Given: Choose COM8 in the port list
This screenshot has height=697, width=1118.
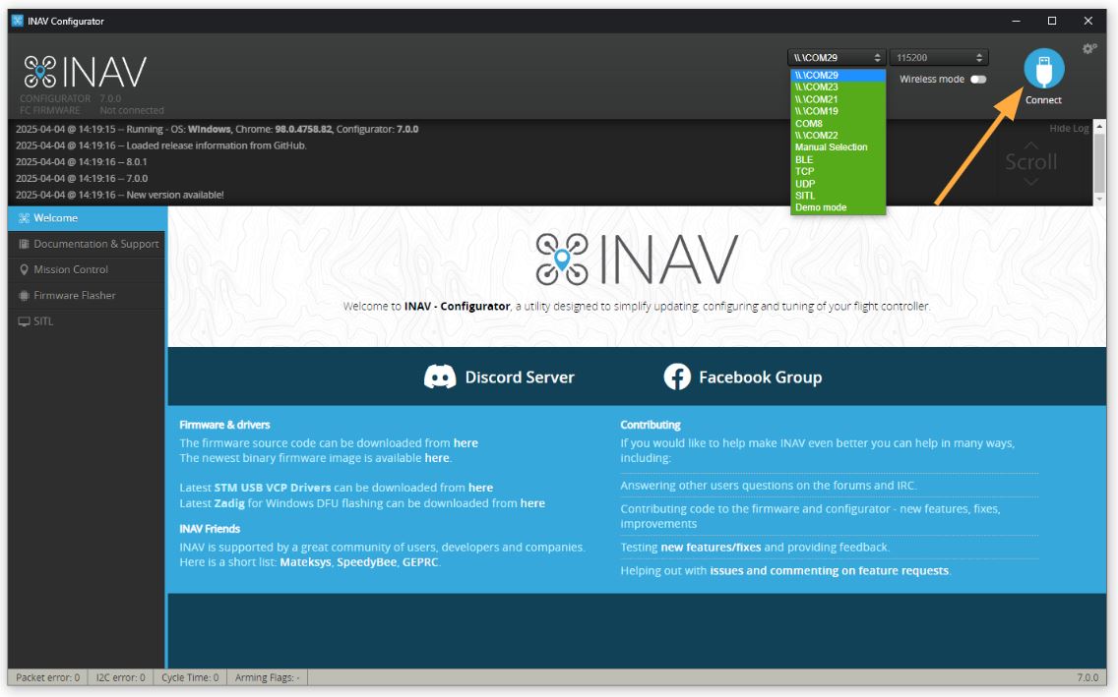Looking at the screenshot, I should pos(838,123).
